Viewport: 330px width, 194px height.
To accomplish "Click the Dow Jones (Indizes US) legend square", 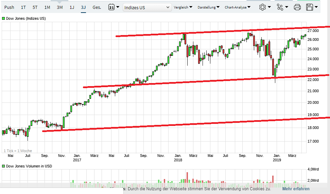I will point(3,18).
